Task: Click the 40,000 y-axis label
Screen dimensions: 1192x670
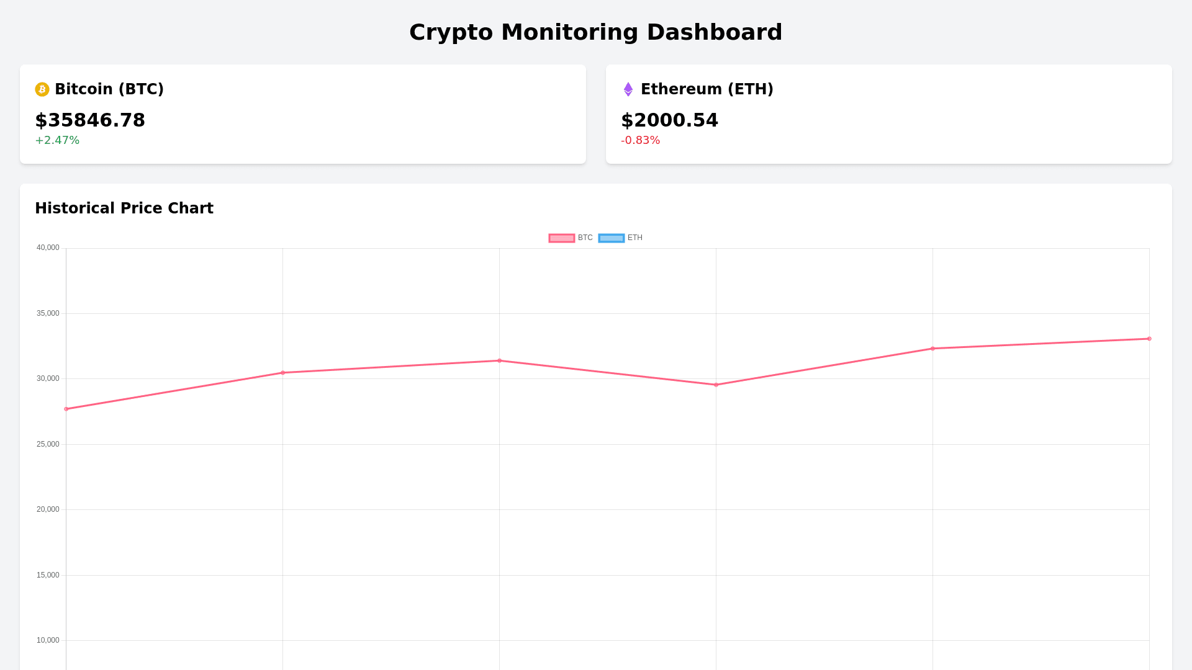Action: pyautogui.click(x=48, y=248)
